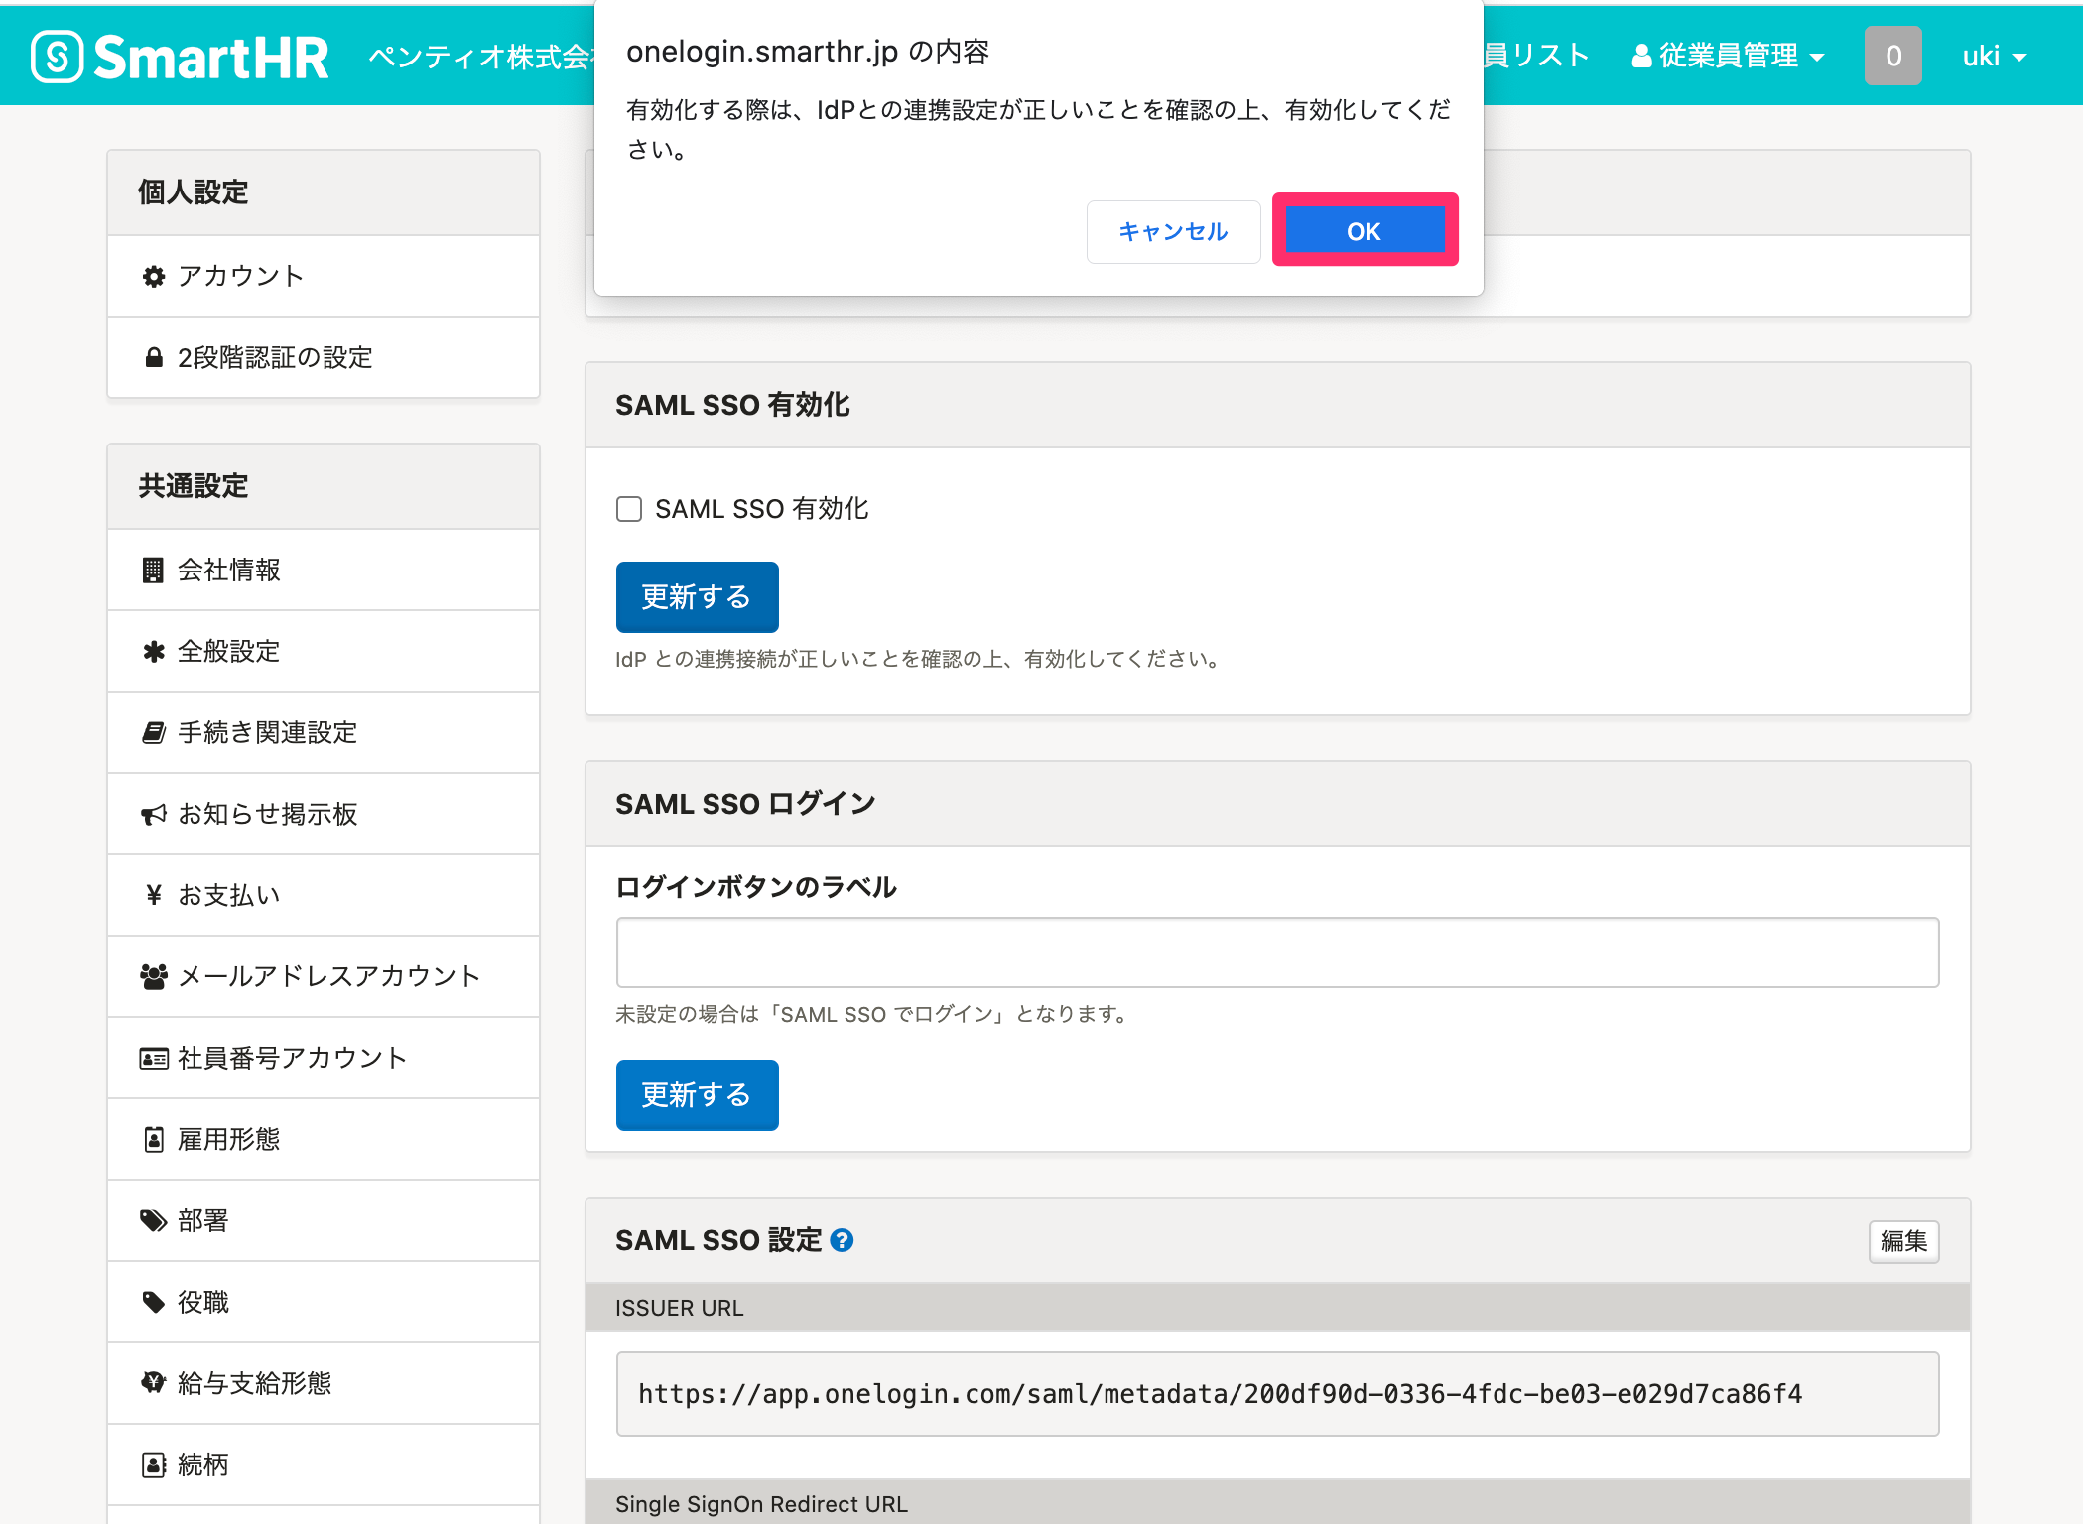
Task: Open 続柄 in the sidebar
Action: pos(324,1464)
